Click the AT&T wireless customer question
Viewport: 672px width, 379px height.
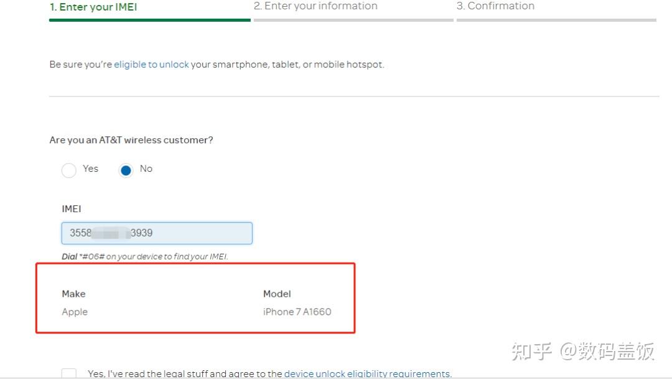[131, 141]
